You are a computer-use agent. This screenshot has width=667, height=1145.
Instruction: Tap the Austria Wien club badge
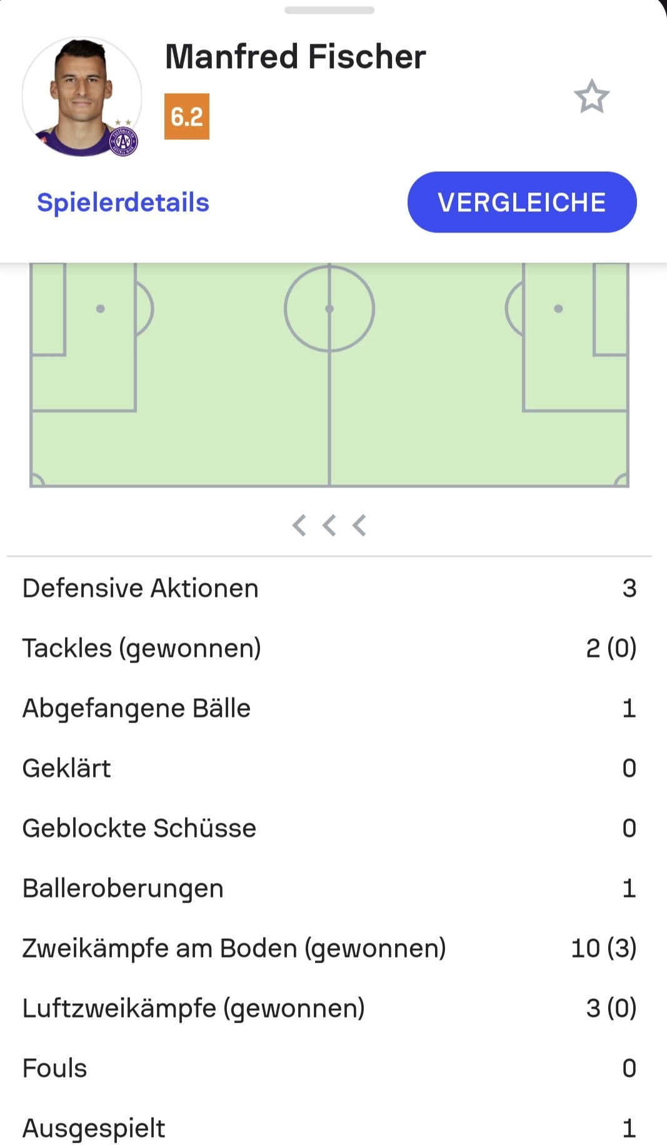123,142
